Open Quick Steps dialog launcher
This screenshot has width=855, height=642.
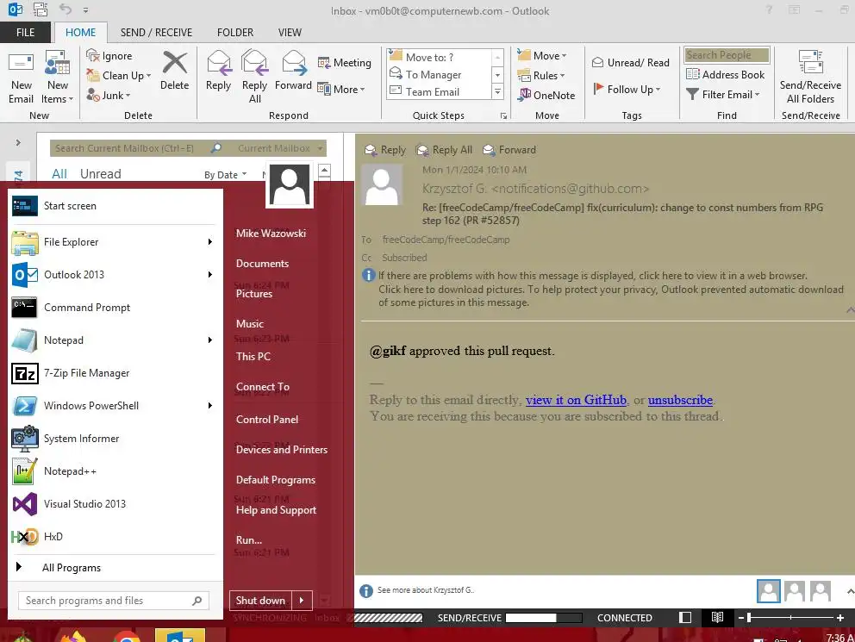[504, 115]
